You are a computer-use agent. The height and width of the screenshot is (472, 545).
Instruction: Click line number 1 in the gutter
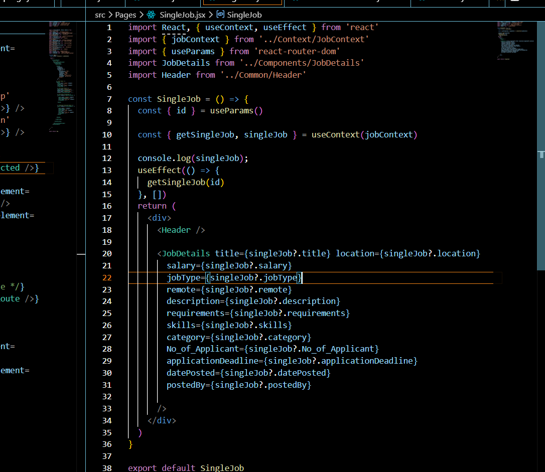click(x=109, y=28)
